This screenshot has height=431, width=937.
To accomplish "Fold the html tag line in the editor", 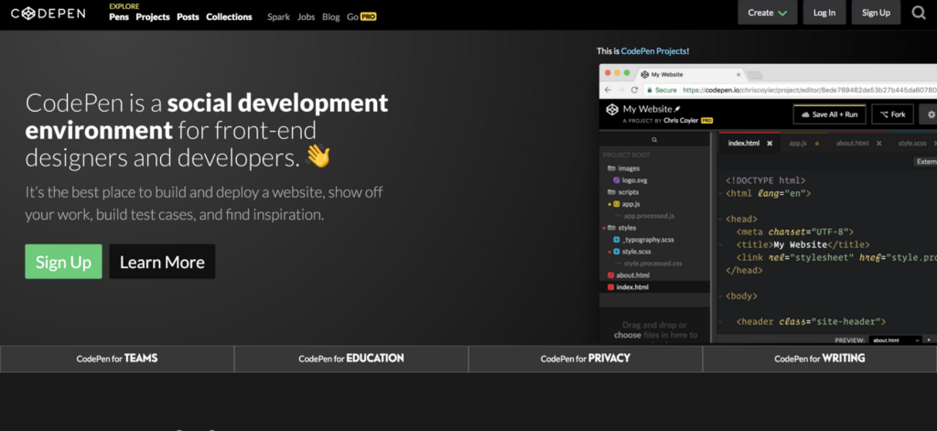I will (x=720, y=193).
